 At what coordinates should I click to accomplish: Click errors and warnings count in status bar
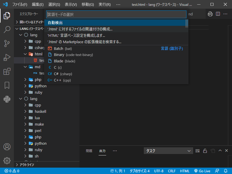12,171
